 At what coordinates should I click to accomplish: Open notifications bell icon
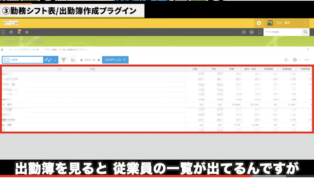[19, 32]
